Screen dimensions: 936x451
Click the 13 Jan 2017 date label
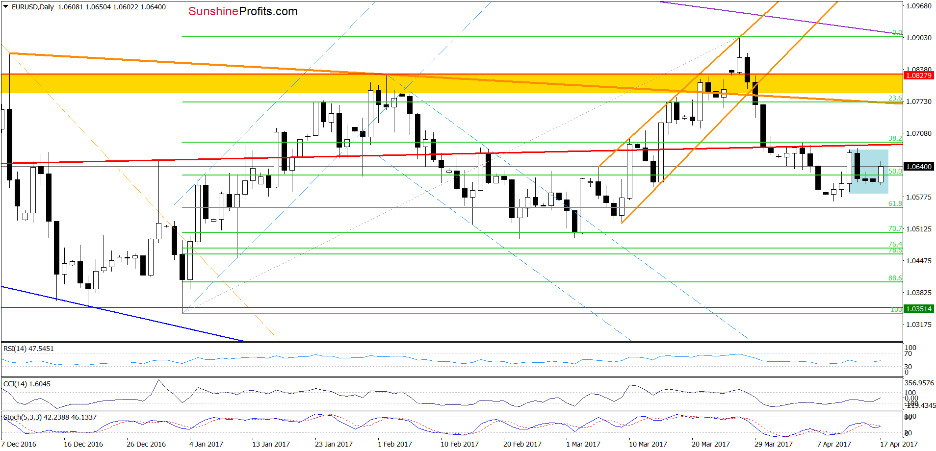click(x=271, y=444)
